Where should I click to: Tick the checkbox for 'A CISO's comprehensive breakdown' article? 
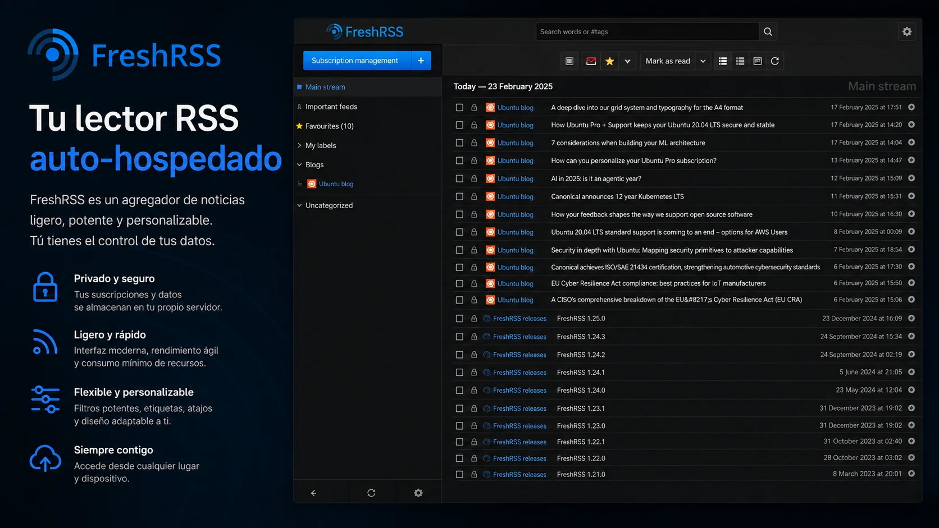(459, 300)
